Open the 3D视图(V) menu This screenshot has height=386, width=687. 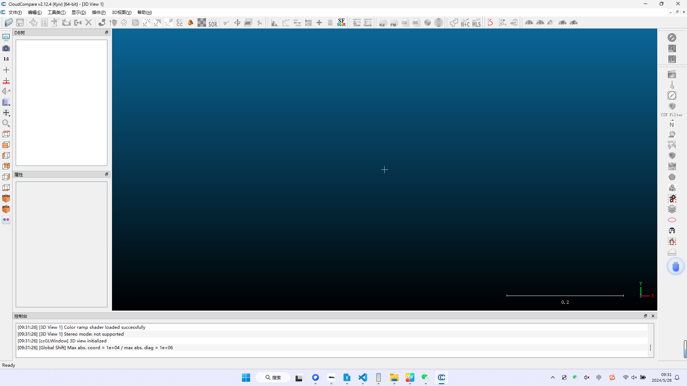121,13
